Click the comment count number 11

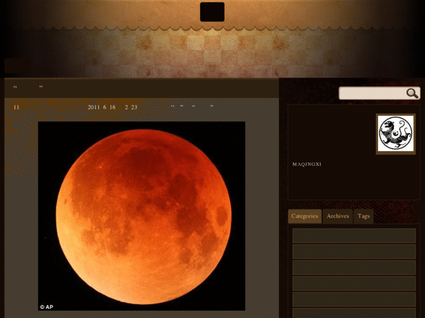[x=16, y=107]
